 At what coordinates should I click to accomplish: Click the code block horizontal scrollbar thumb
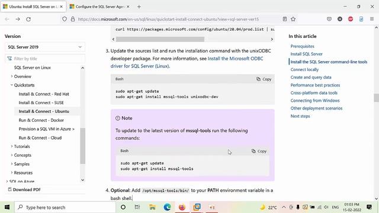[x=160, y=39]
